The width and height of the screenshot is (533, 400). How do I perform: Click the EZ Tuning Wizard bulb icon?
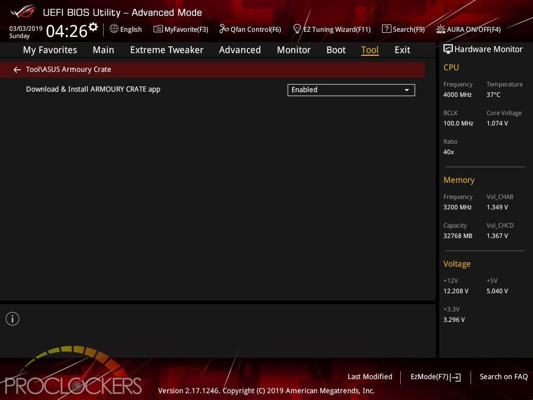coord(297,29)
